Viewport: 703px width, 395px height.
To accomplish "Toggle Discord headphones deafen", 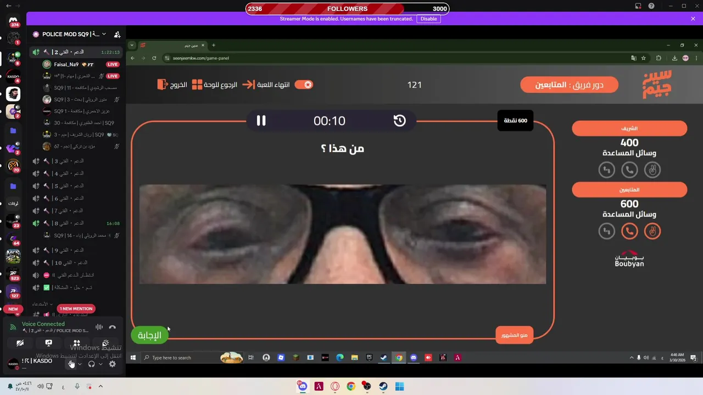I will pos(91,364).
